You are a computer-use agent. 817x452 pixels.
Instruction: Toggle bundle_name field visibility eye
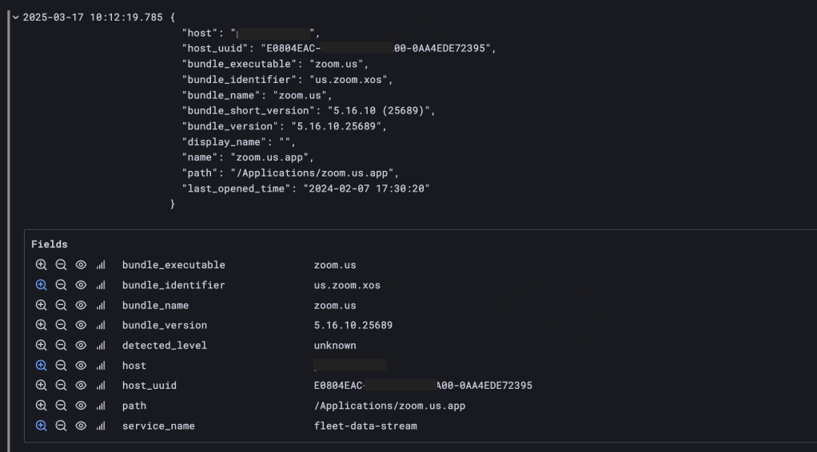tap(81, 305)
